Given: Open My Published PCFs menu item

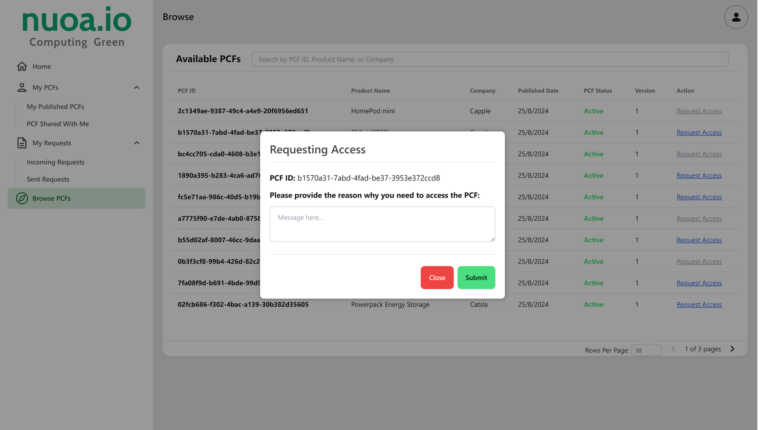Looking at the screenshot, I should [55, 107].
